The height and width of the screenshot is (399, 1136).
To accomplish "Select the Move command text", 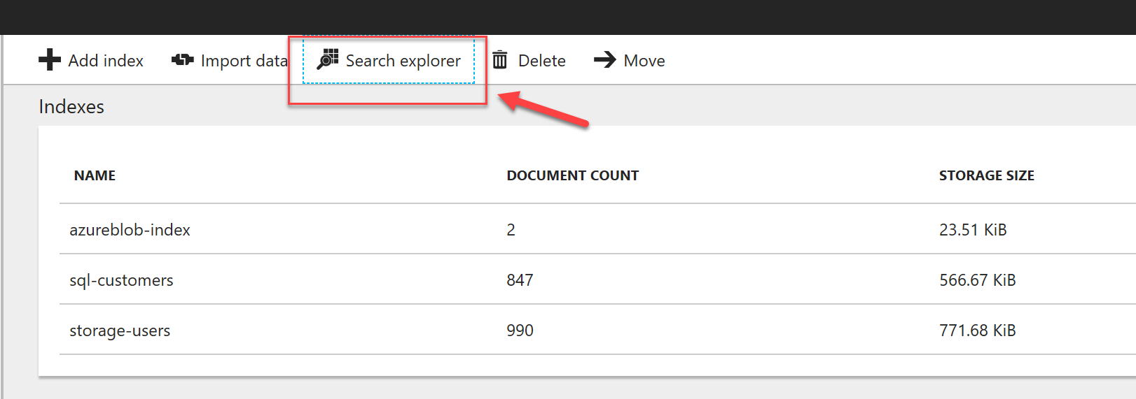I will click(x=644, y=61).
